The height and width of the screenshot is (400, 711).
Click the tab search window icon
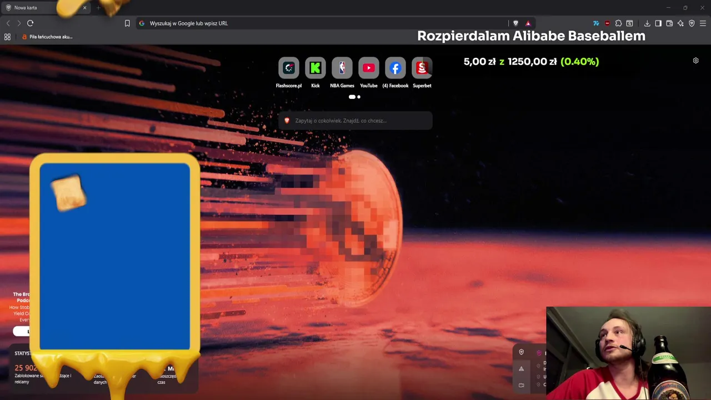point(629,23)
